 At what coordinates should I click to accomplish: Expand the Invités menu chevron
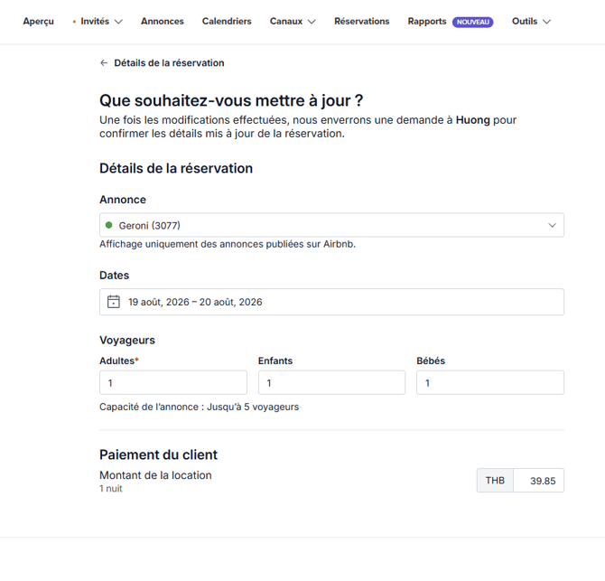coord(118,22)
